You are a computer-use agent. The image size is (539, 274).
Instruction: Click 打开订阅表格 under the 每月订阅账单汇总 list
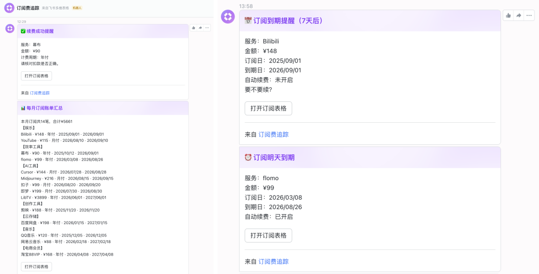click(36, 267)
